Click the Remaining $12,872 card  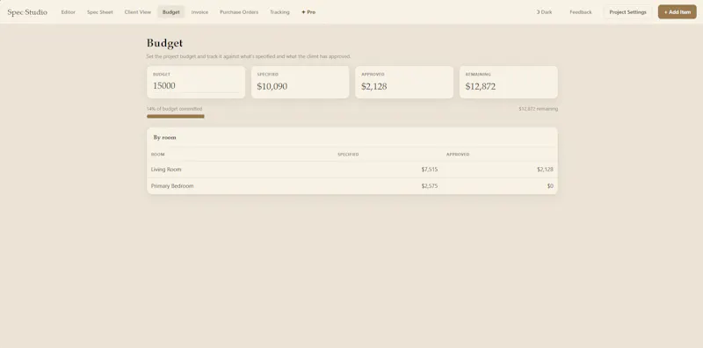[509, 82]
